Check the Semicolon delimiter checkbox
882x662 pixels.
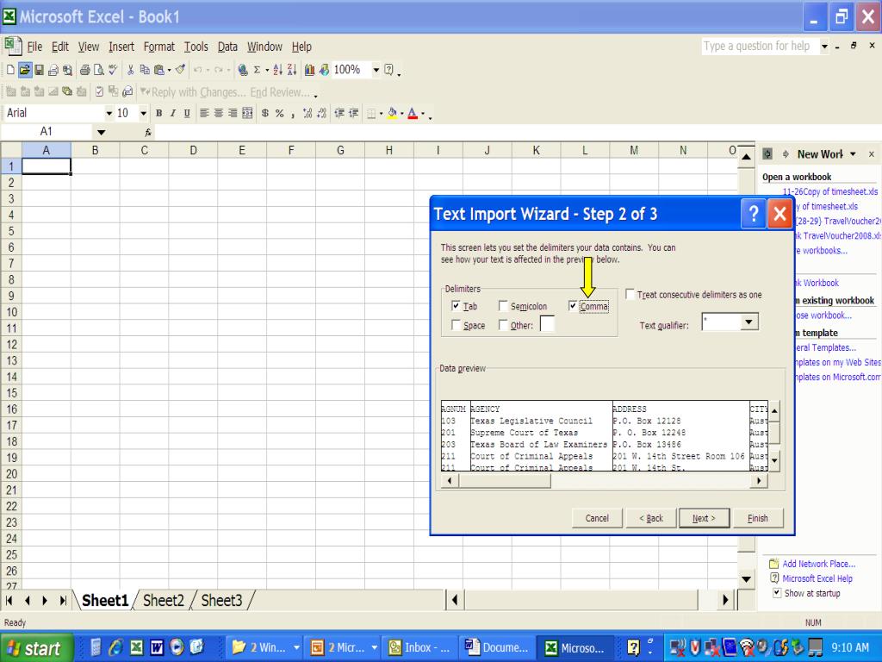tap(503, 306)
